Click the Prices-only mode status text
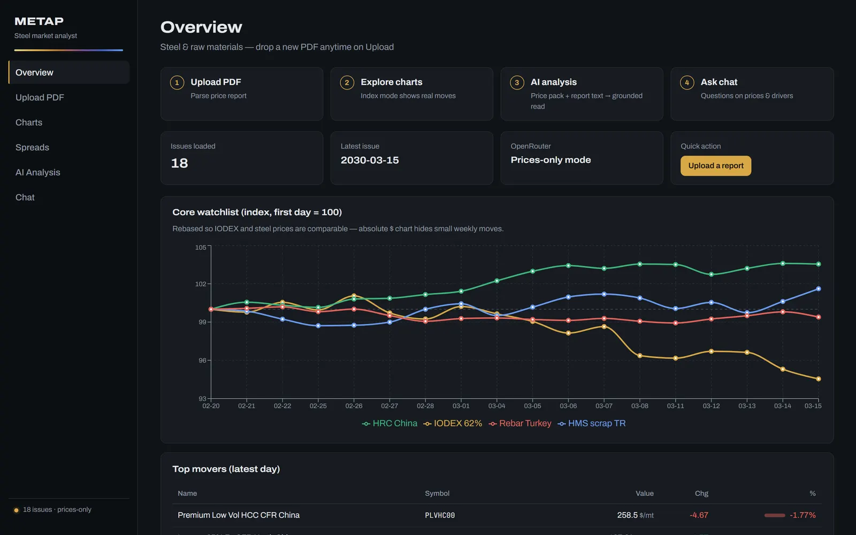The image size is (856, 535). pyautogui.click(x=551, y=160)
